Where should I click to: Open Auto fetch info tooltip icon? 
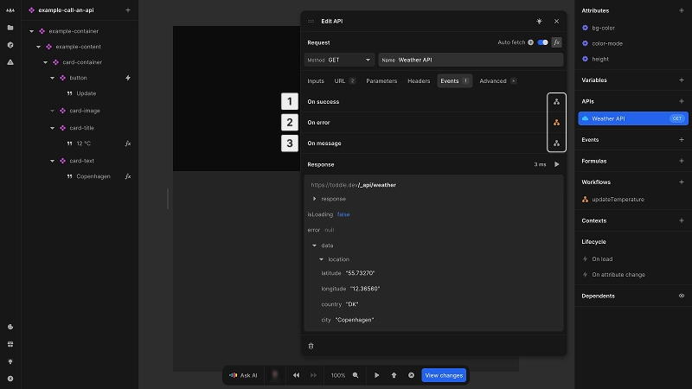click(531, 42)
